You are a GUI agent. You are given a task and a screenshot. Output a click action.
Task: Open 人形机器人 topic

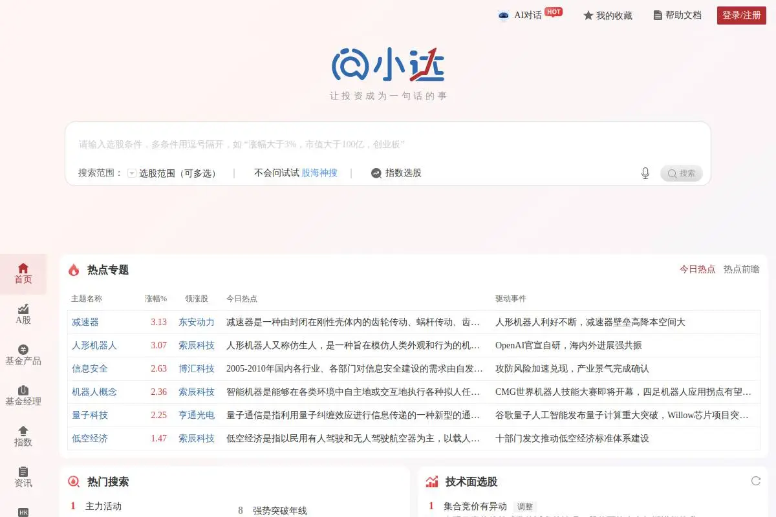[94, 345]
